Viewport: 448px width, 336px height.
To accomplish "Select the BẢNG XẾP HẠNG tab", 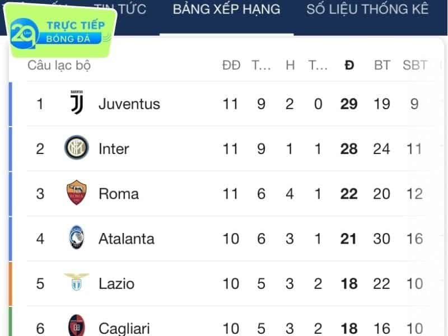I will tap(227, 9).
